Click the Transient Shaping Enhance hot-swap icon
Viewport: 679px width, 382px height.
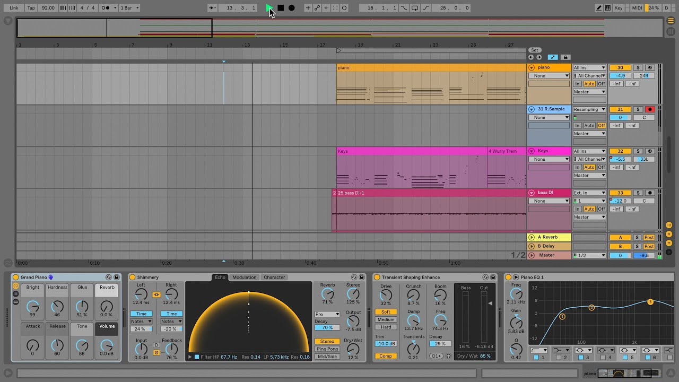point(485,277)
